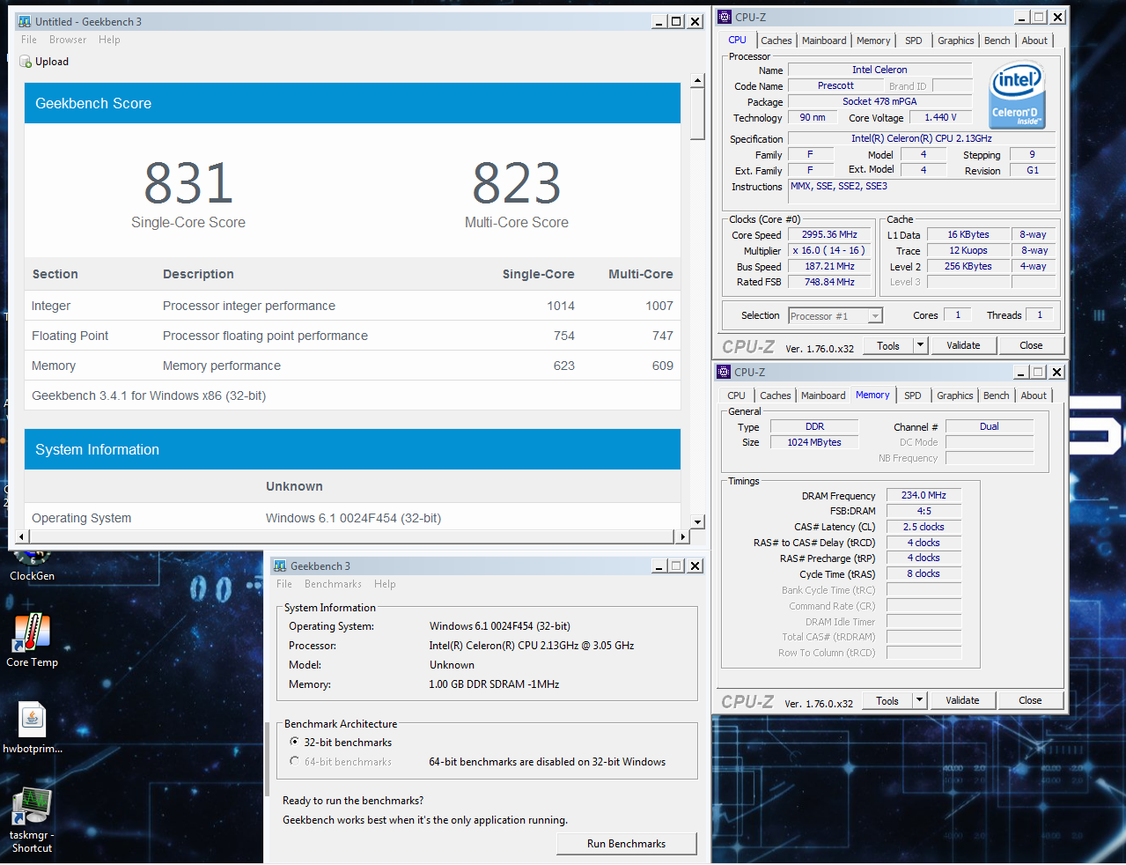1126x865 pixels.
Task: Switch to Bench tab in upper CPU-Z
Action: click(x=997, y=41)
